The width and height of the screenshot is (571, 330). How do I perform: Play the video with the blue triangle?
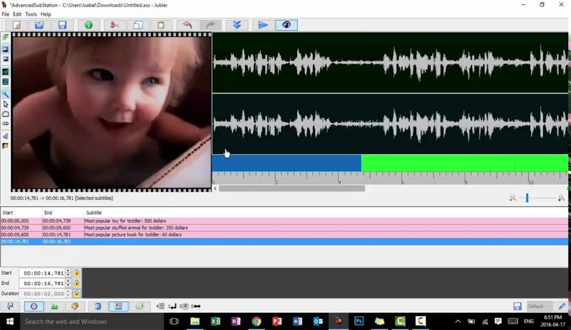point(263,25)
